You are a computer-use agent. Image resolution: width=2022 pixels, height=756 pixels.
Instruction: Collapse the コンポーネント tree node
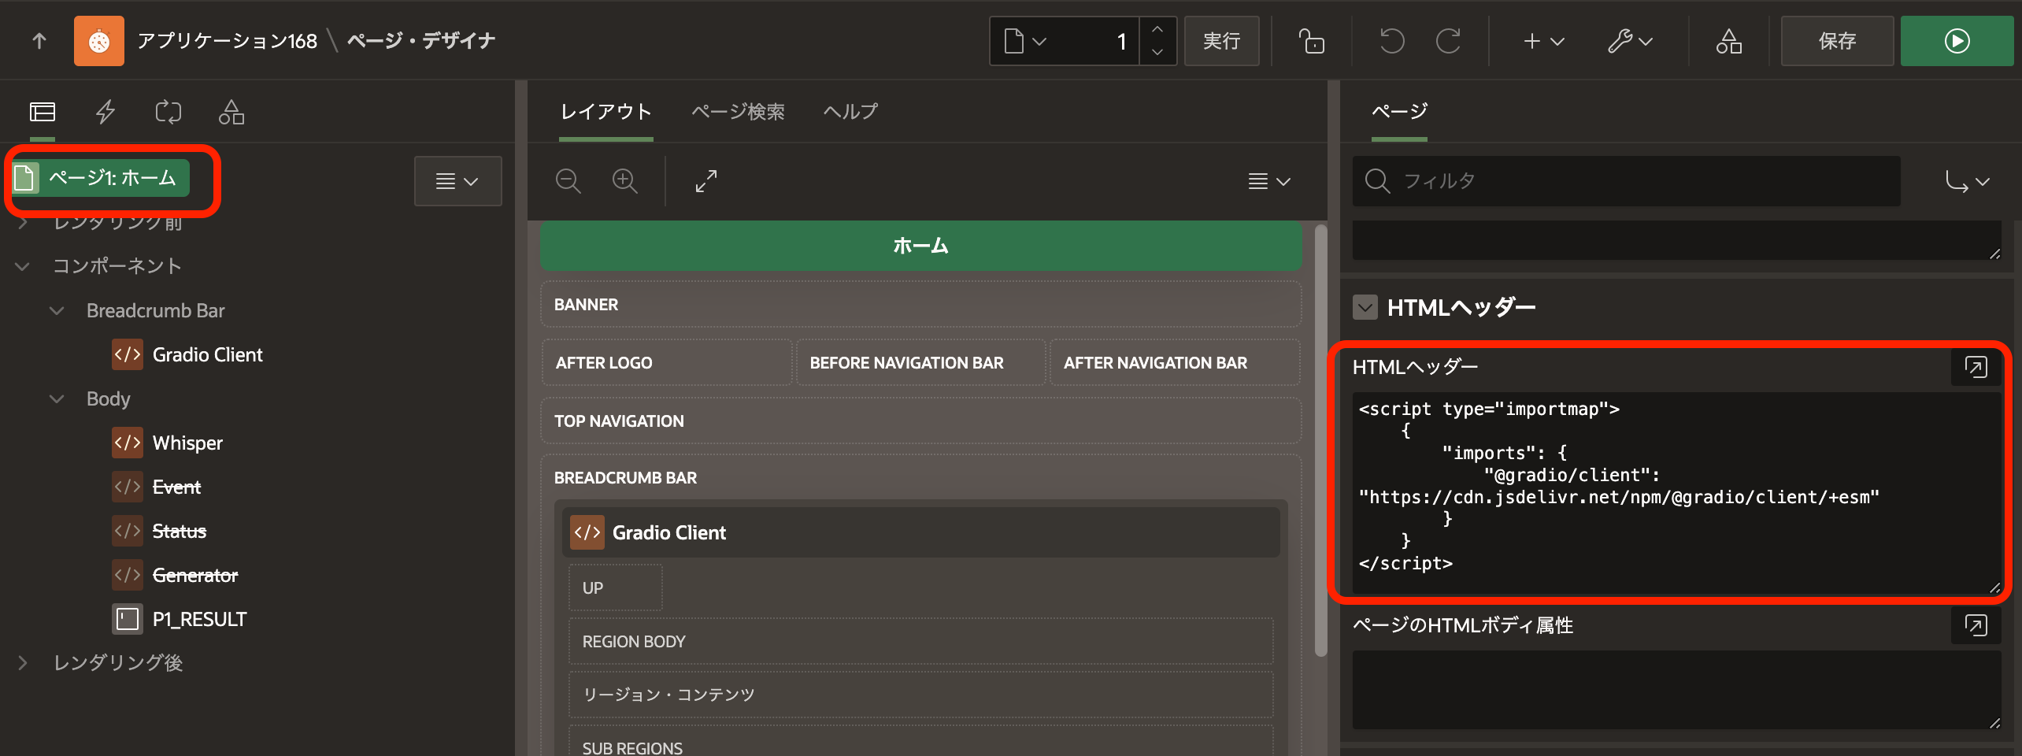tap(23, 266)
